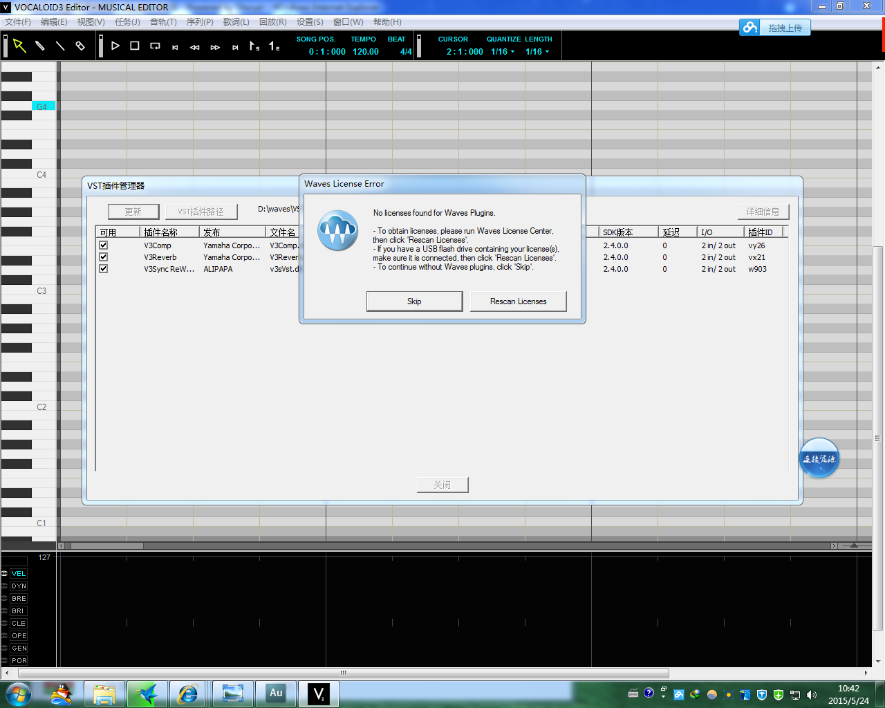Image resolution: width=885 pixels, height=708 pixels.
Task: Stop playback with the stop button
Action: (x=135, y=46)
